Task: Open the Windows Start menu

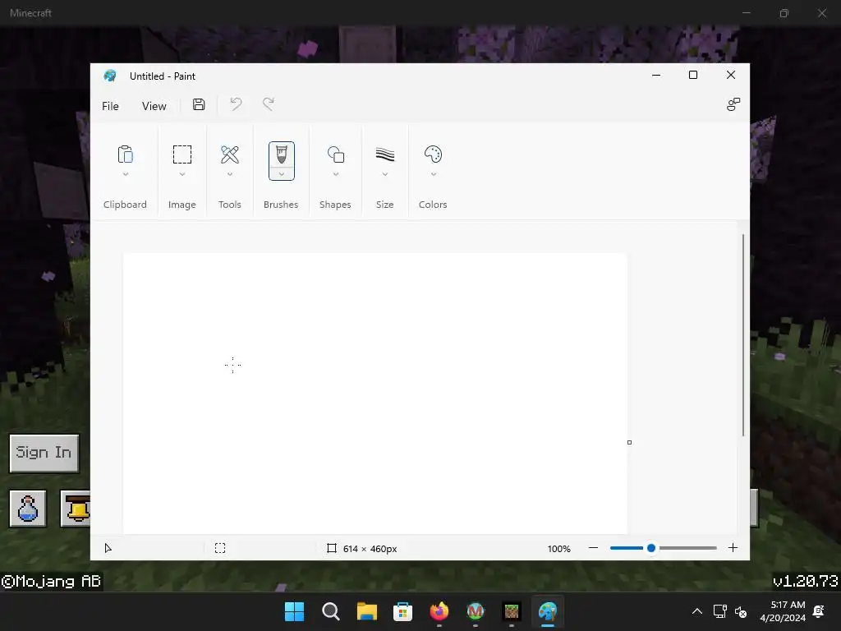Action: tap(295, 611)
